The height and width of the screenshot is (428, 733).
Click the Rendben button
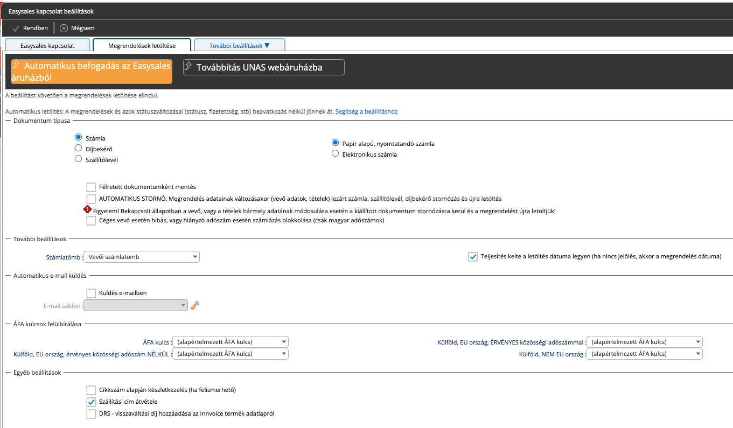tap(30, 28)
